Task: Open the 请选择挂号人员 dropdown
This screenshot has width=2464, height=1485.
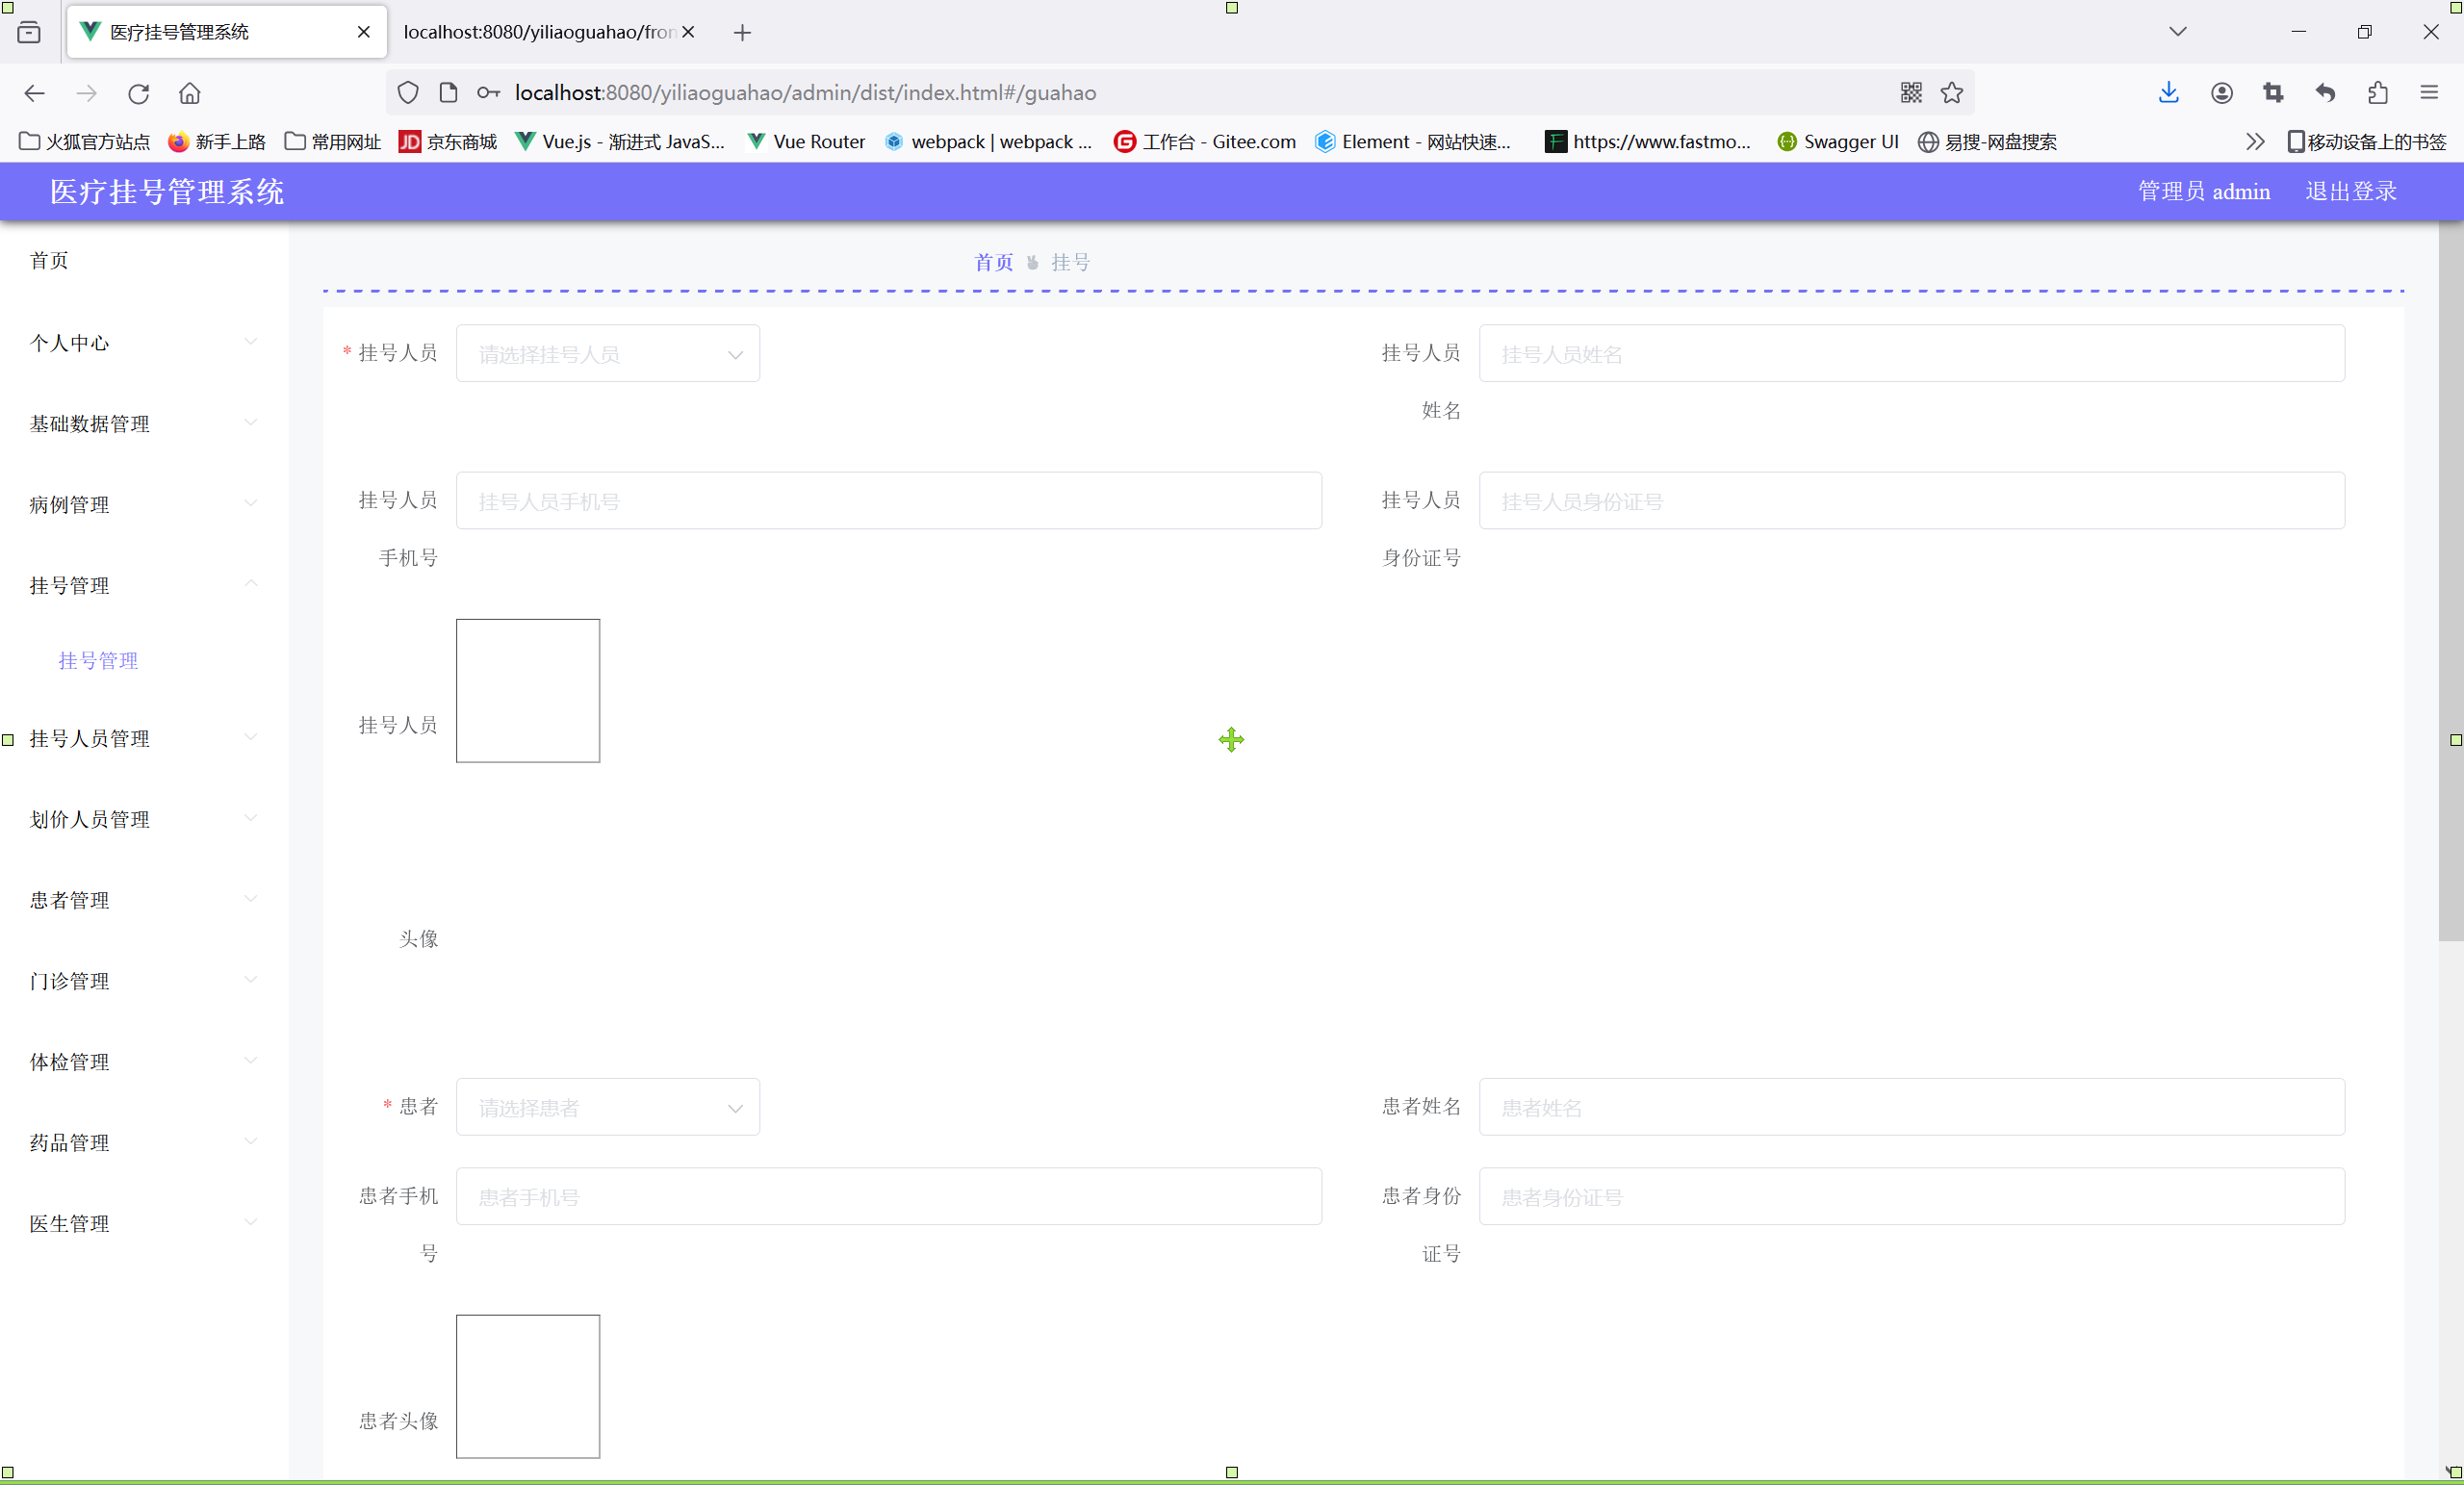Action: click(x=607, y=354)
